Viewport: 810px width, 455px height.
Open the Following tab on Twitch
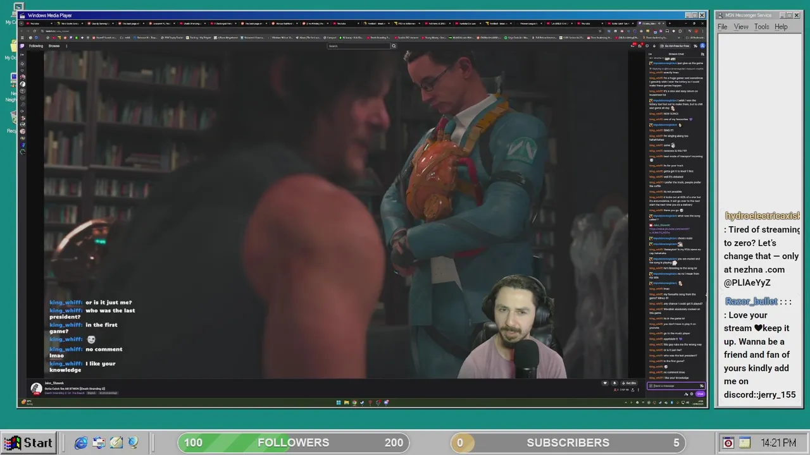[x=36, y=46]
